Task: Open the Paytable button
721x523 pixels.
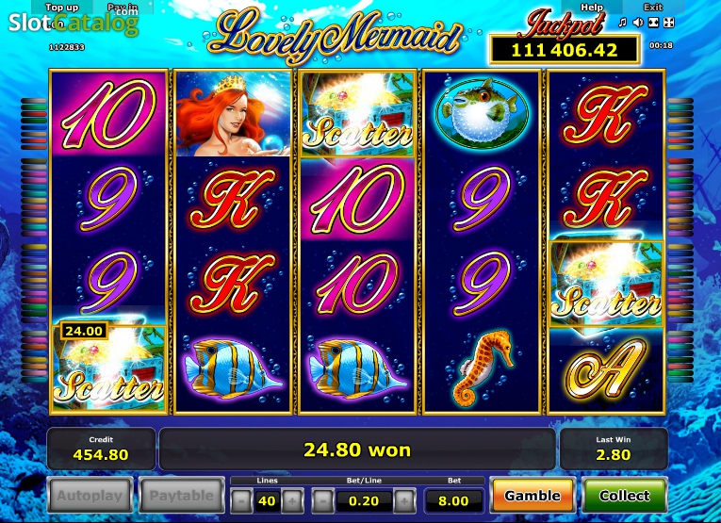Action: pyautogui.click(x=182, y=496)
